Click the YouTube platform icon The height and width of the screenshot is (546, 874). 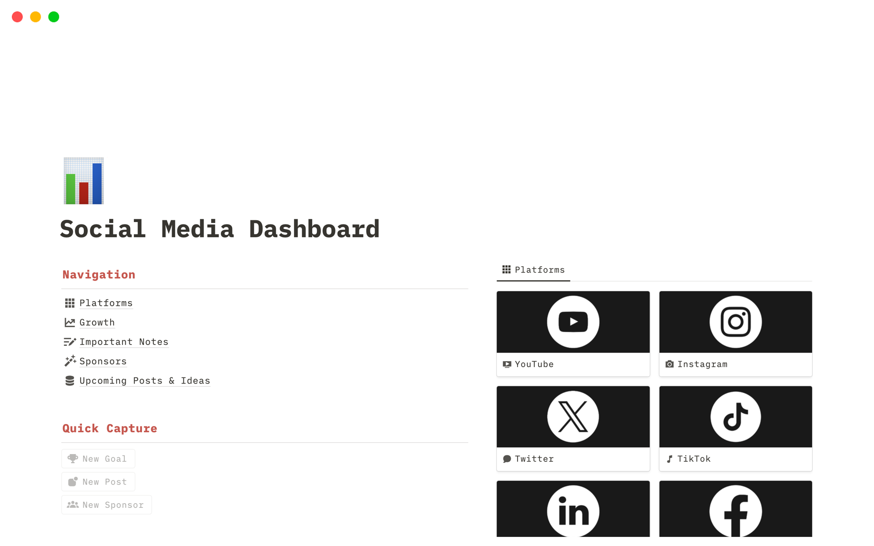click(573, 321)
